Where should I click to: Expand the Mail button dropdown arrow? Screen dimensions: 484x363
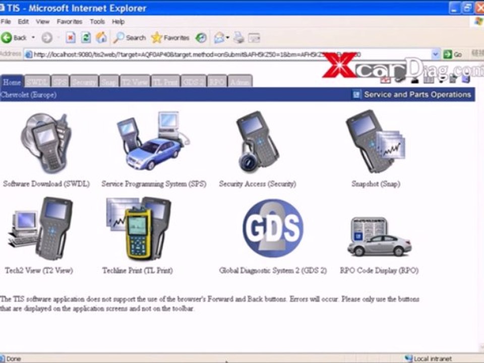[228, 38]
